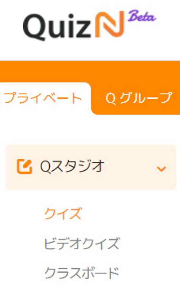Choose the クラスボード submenu entry
The height and width of the screenshot is (290, 180).
coord(82,273)
